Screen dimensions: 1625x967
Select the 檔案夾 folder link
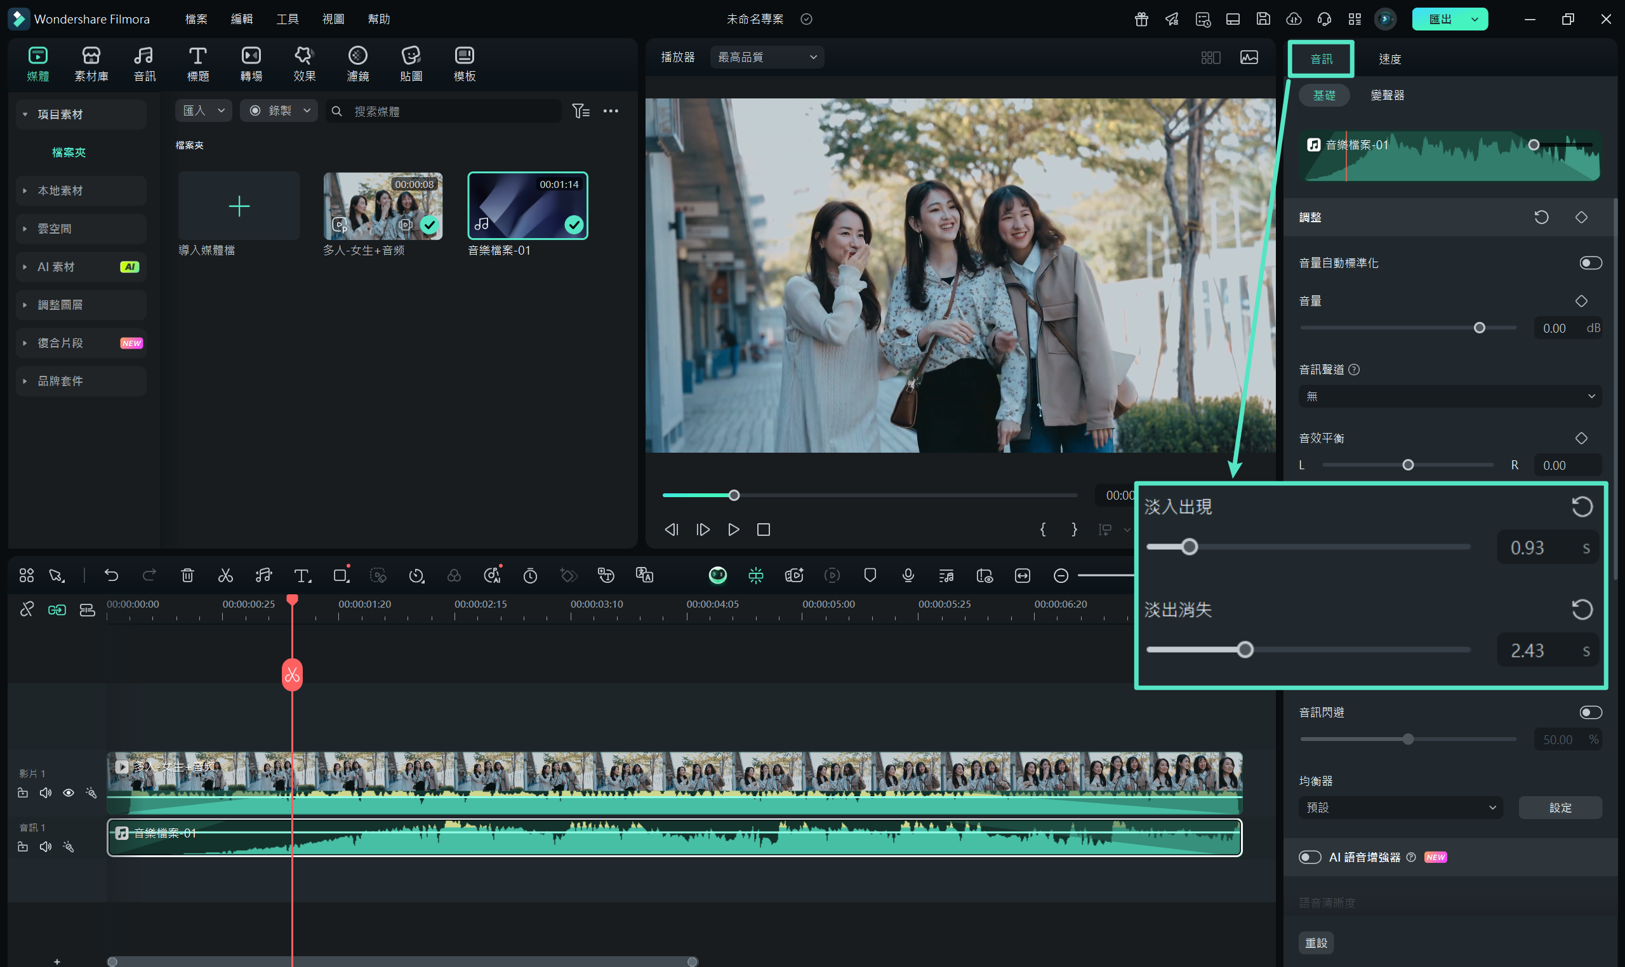click(x=69, y=152)
